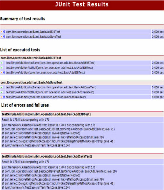Click NativeMethodAccessorImpl.java:79 line in EJB stack trace
Viewport: 164px width, 190px height.
point(53,137)
